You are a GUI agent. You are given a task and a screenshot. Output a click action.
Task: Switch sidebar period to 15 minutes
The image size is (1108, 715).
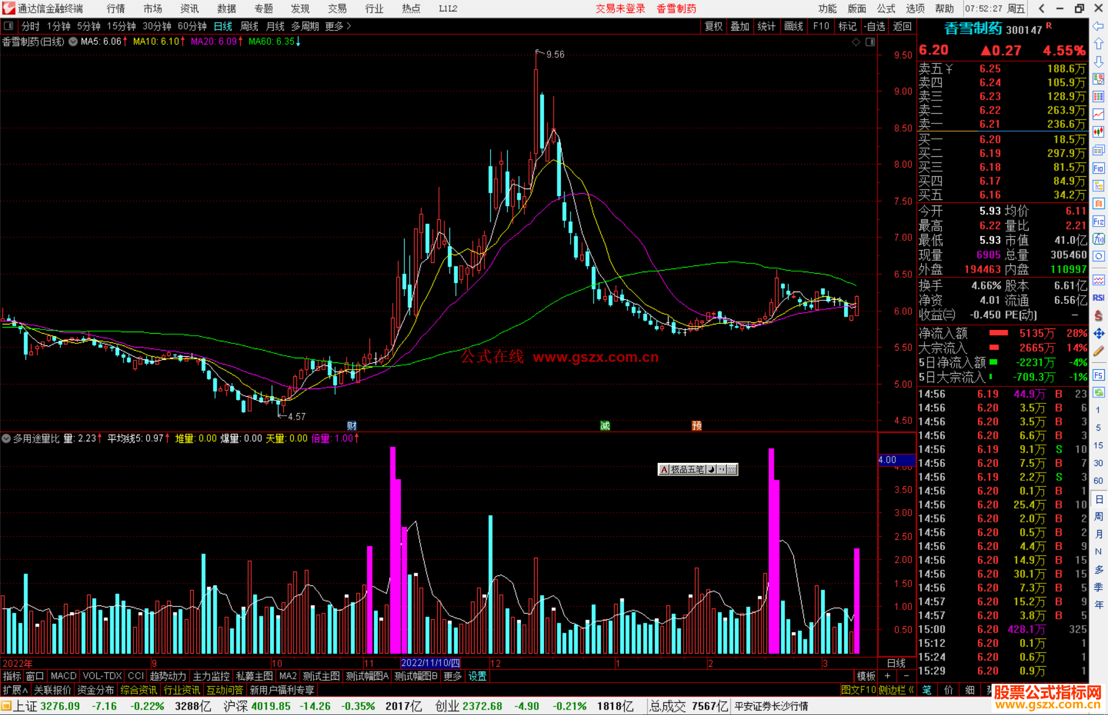[1098, 445]
